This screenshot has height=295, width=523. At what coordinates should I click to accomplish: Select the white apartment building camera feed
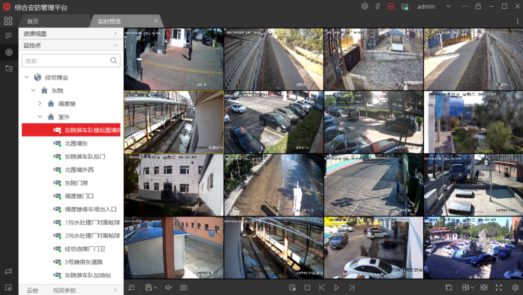pos(174,185)
